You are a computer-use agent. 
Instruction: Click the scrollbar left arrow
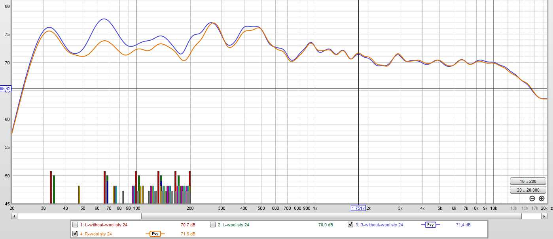pos(14,216)
